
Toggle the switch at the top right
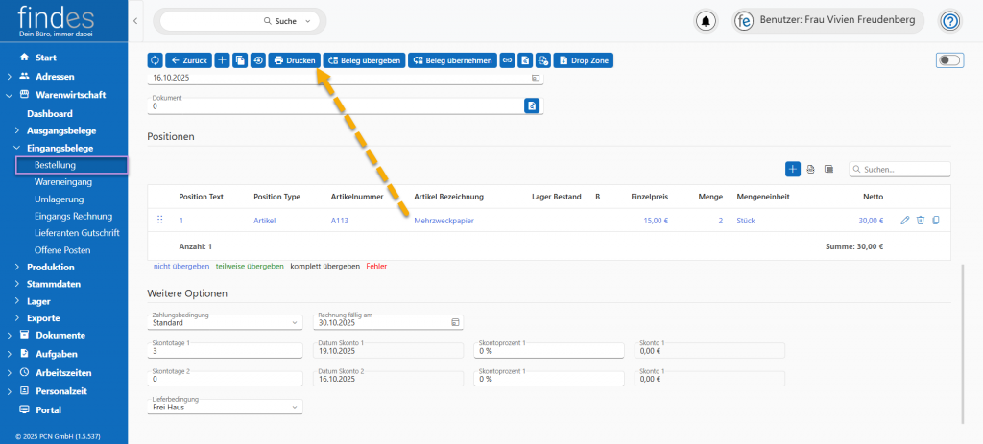point(948,60)
